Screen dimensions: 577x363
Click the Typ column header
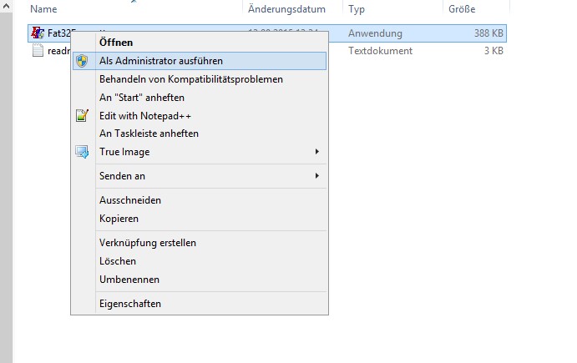tap(357, 9)
